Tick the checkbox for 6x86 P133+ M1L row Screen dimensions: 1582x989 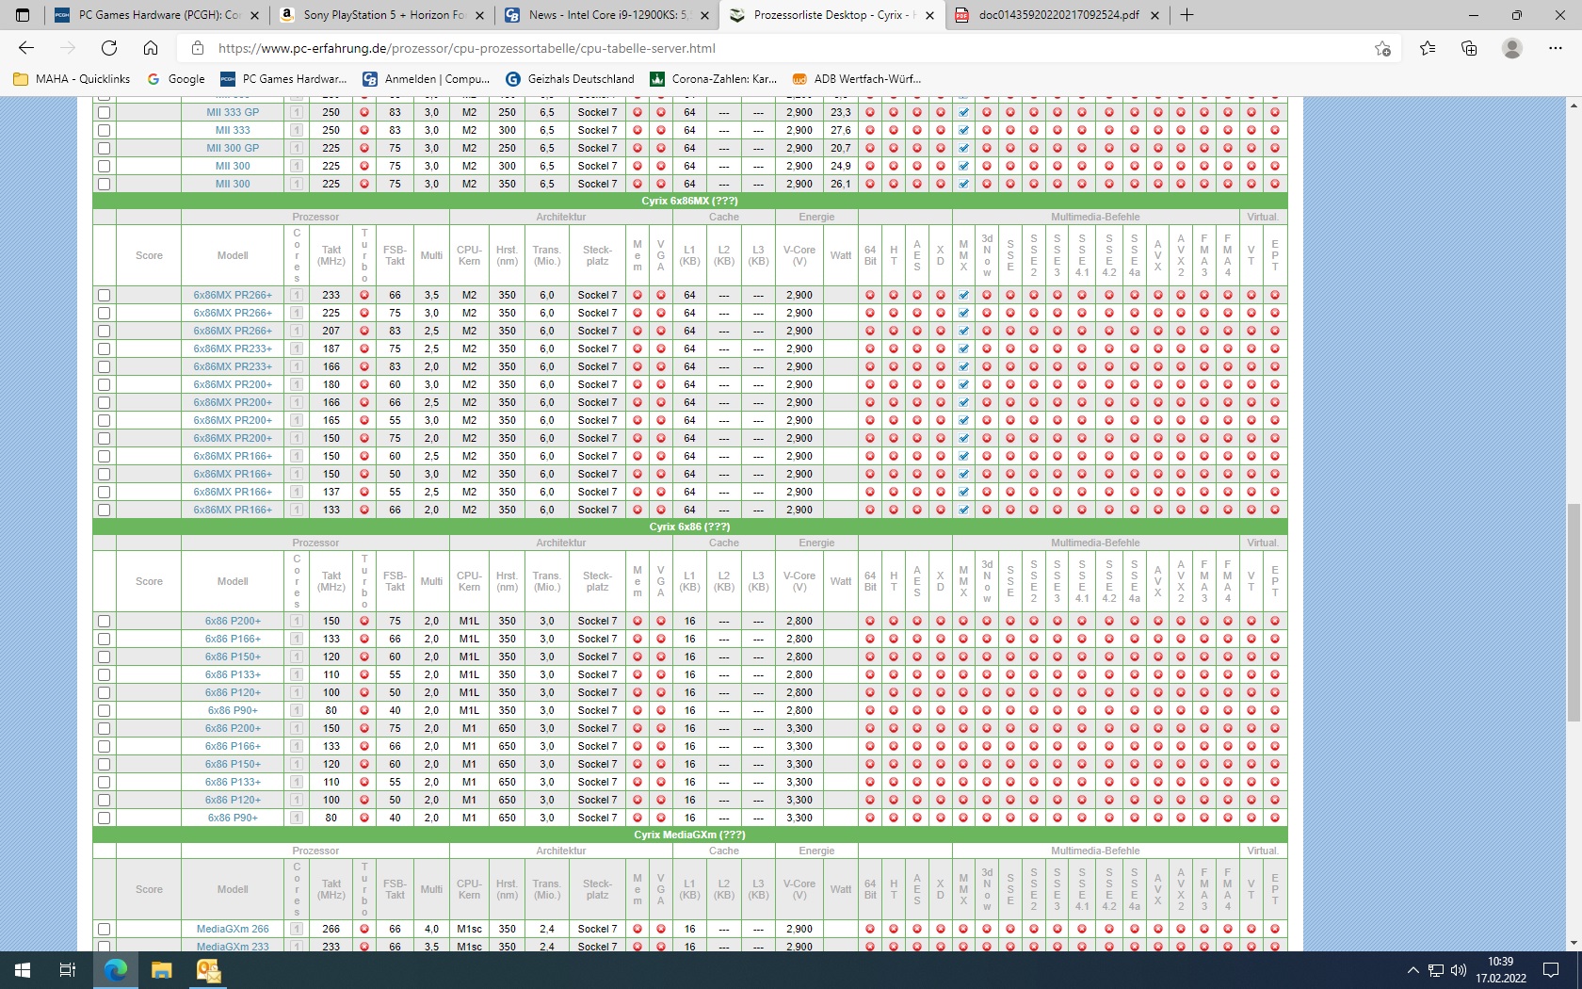104,674
